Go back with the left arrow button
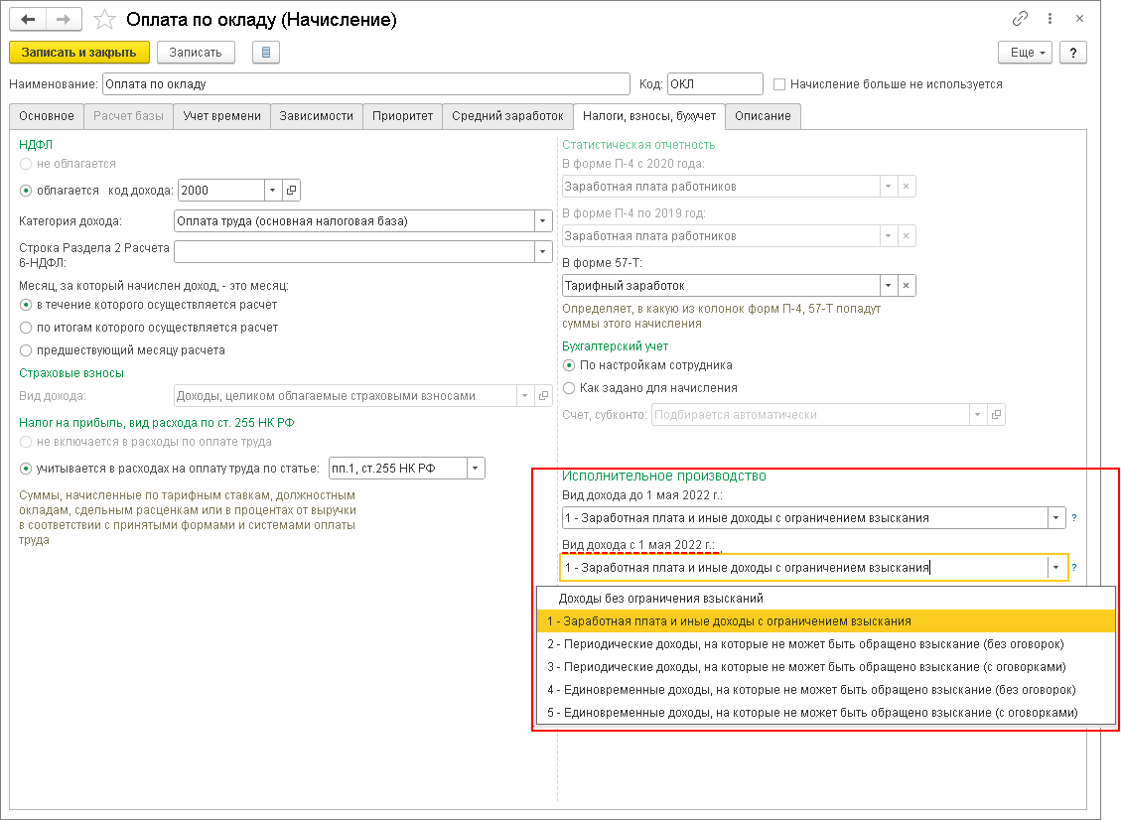 [x=28, y=19]
